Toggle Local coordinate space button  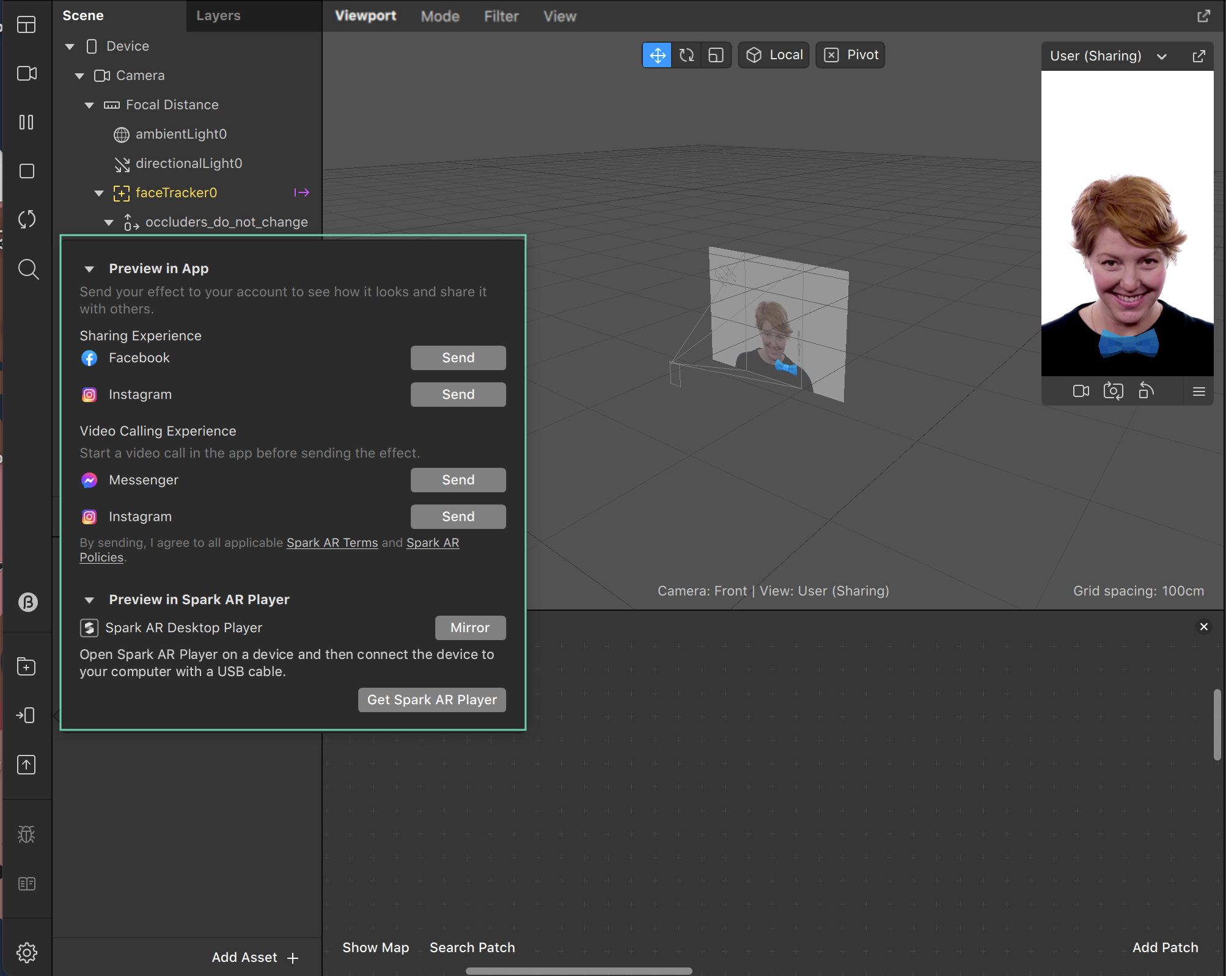tap(774, 55)
